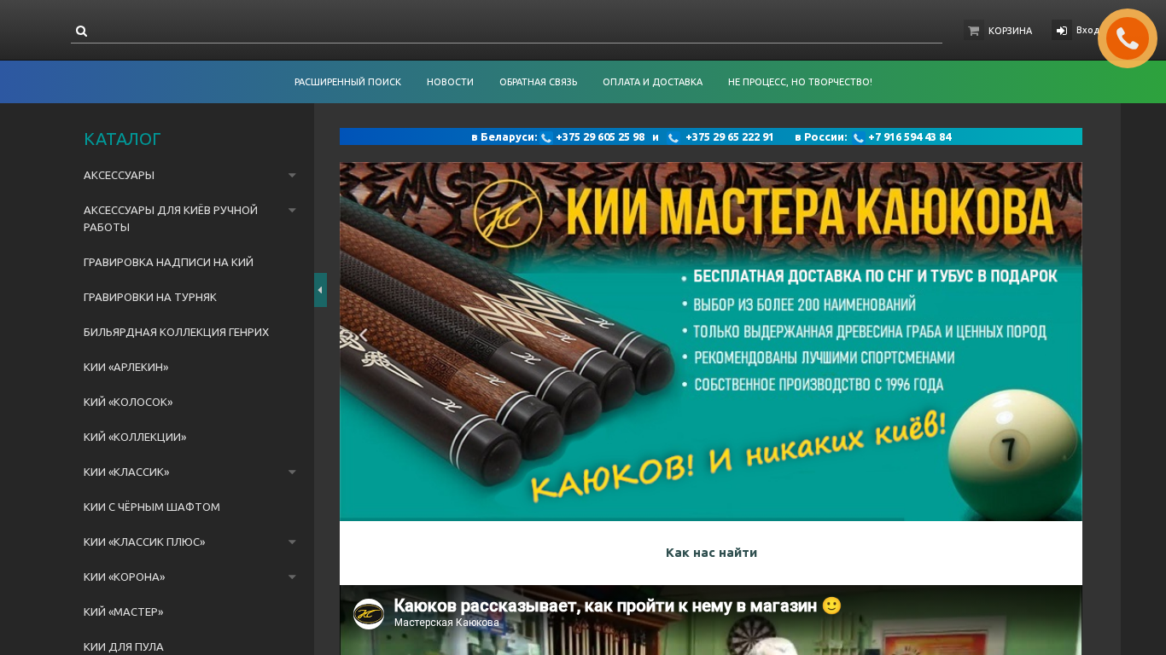The width and height of the screenshot is (1166, 655).
Task: Expand the Кии «Классик» submenu arrow
Action: point(292,472)
